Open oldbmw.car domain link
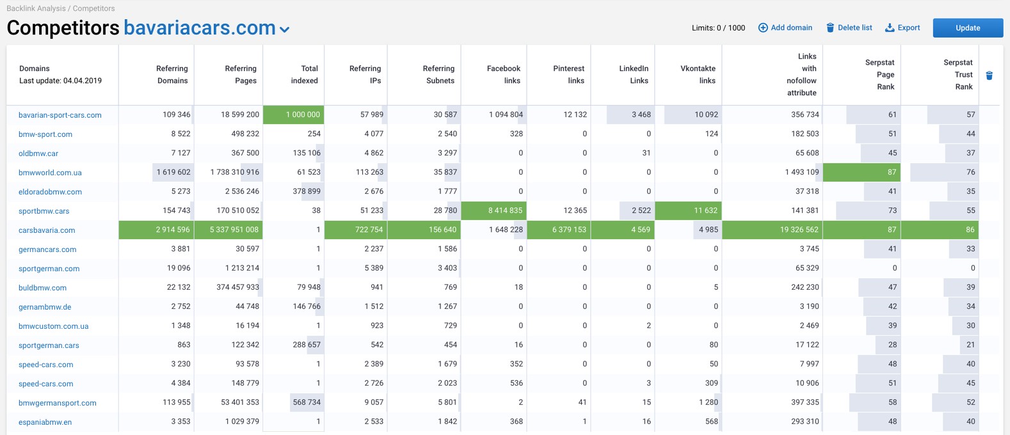Image resolution: width=1010 pixels, height=435 pixels. pos(38,154)
